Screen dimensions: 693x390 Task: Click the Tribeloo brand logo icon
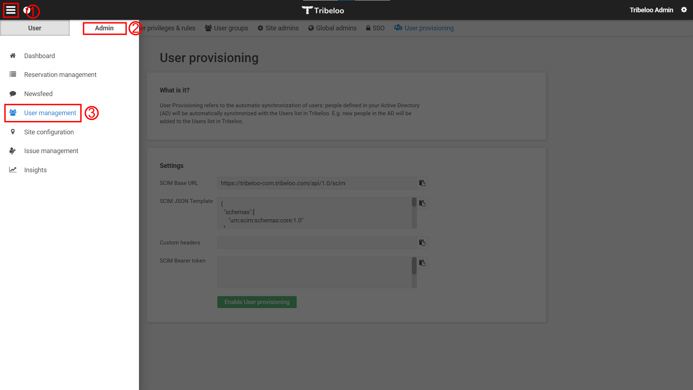point(305,10)
